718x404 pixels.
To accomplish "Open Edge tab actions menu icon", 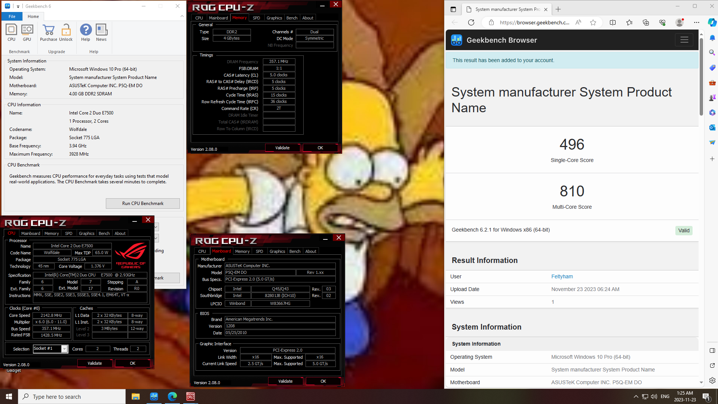I will click(453, 9).
